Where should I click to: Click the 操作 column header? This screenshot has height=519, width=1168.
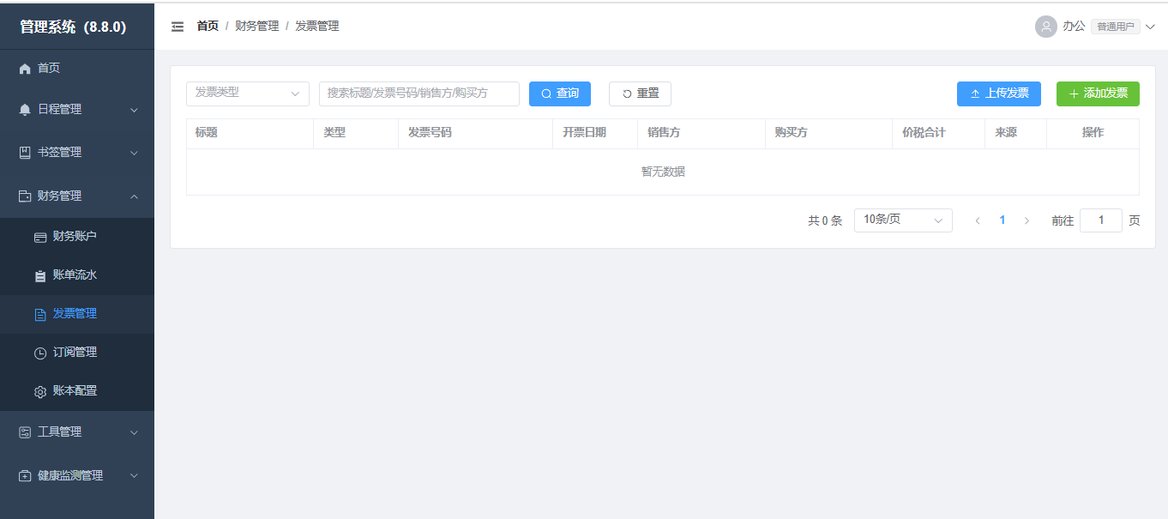pyautogui.click(x=1093, y=133)
